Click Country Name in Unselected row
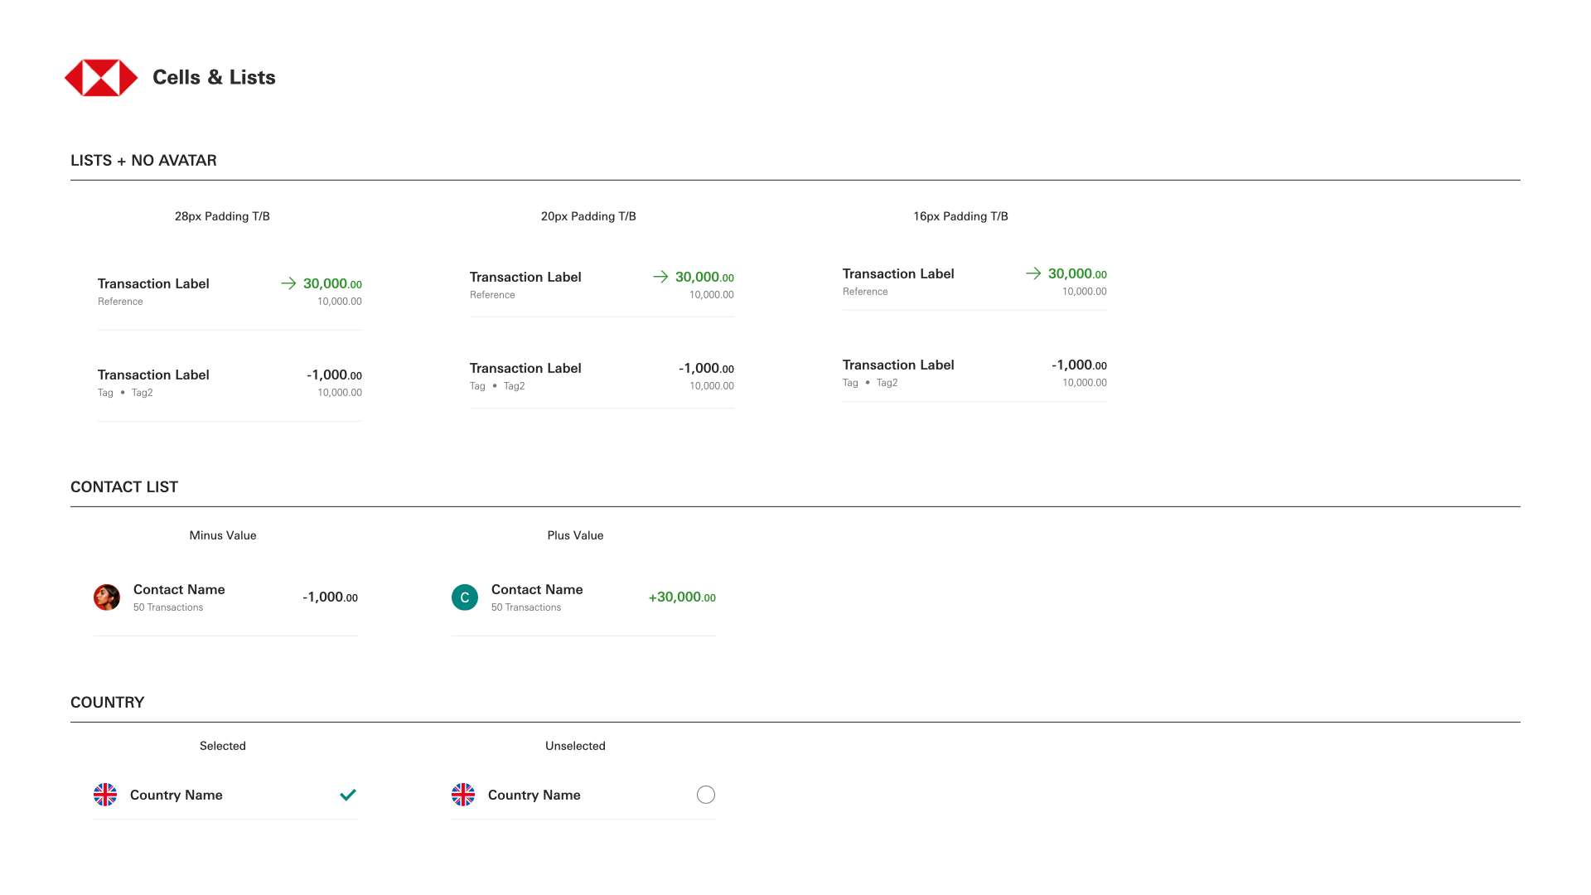Screen dimensions: 1591x895 (534, 795)
